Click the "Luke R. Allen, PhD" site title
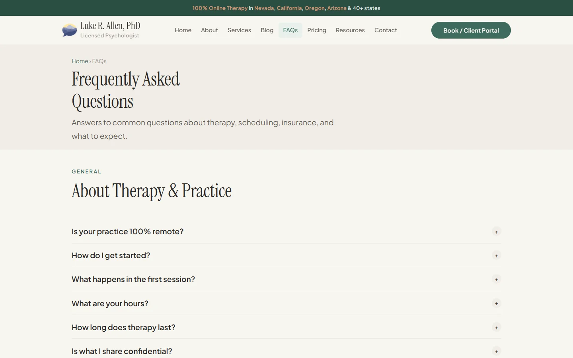 (110, 26)
